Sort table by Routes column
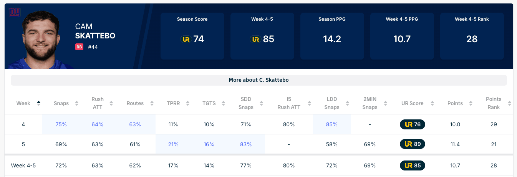 (135, 103)
